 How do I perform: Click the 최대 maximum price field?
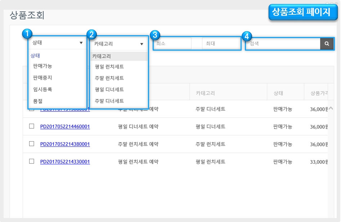pos(221,43)
